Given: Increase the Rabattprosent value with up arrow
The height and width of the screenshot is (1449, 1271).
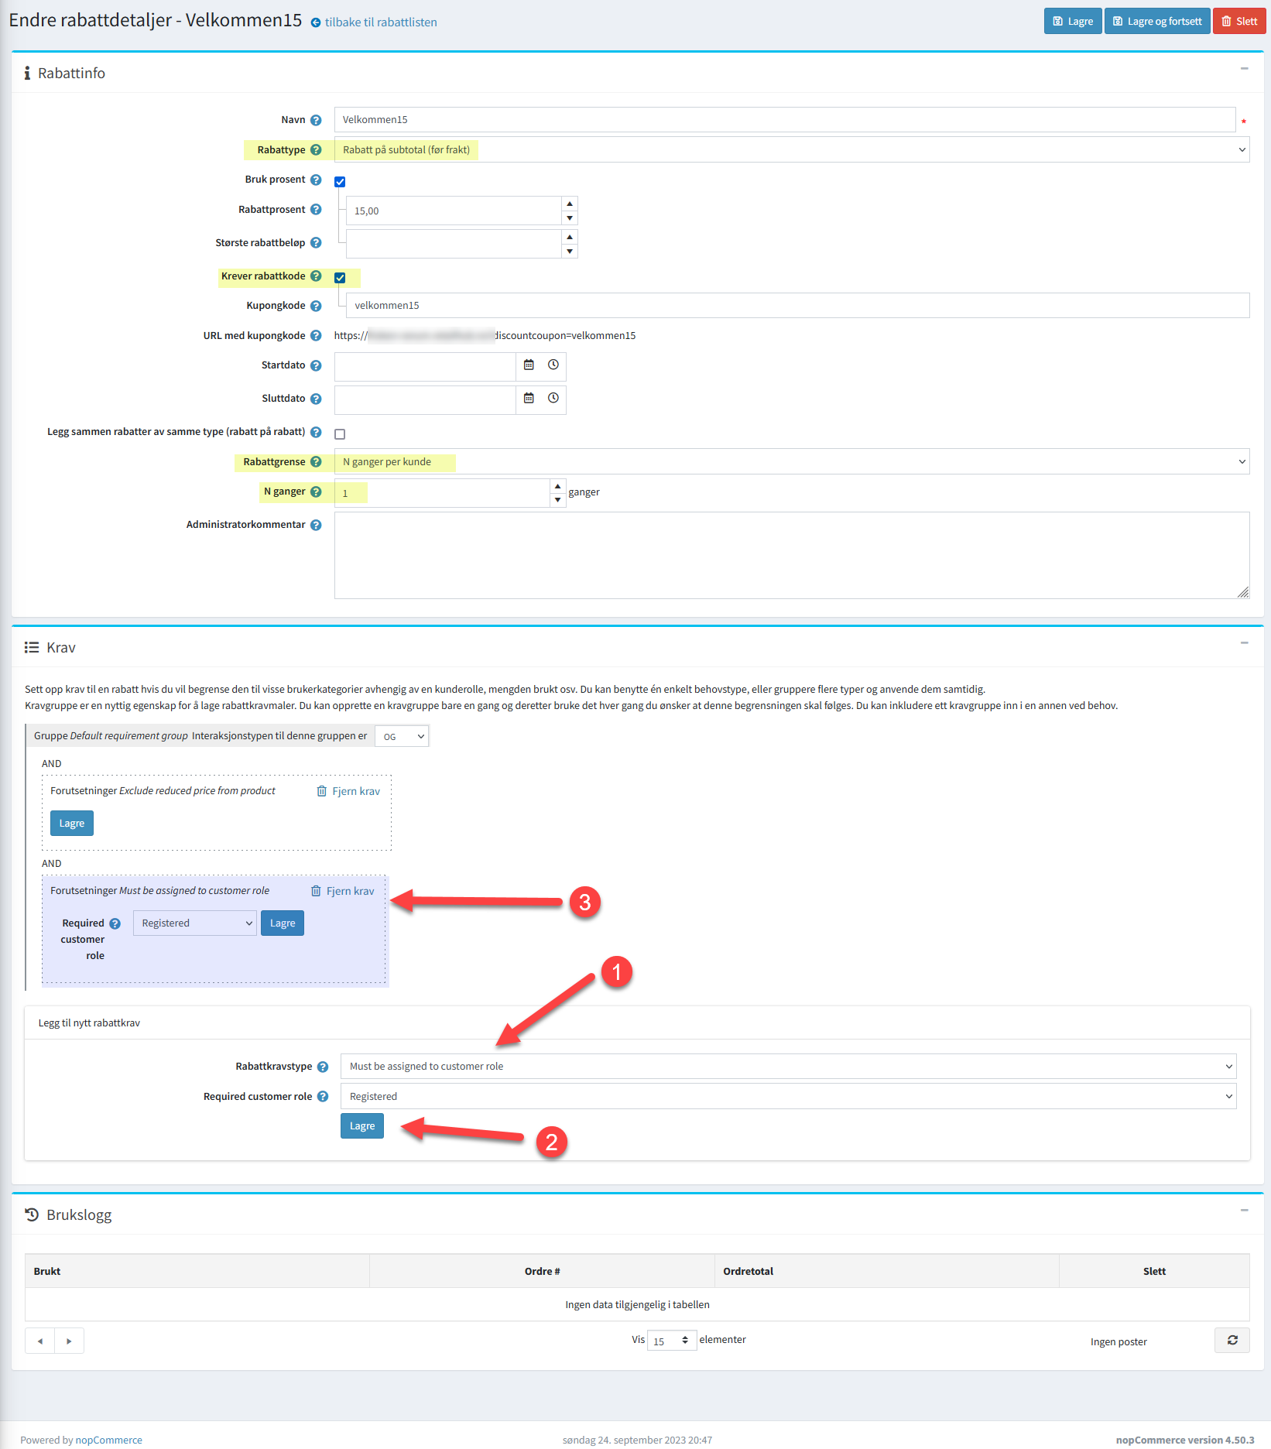Looking at the screenshot, I should (x=570, y=204).
